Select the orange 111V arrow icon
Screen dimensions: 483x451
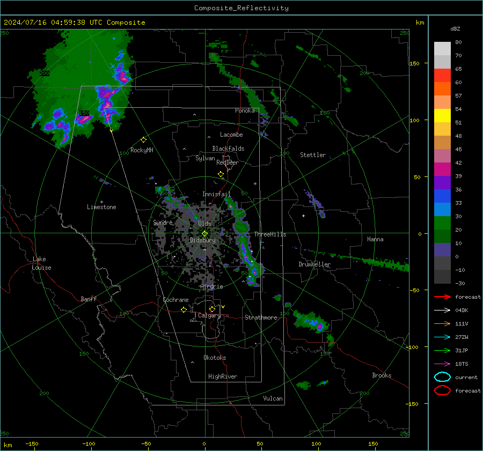[442, 323]
